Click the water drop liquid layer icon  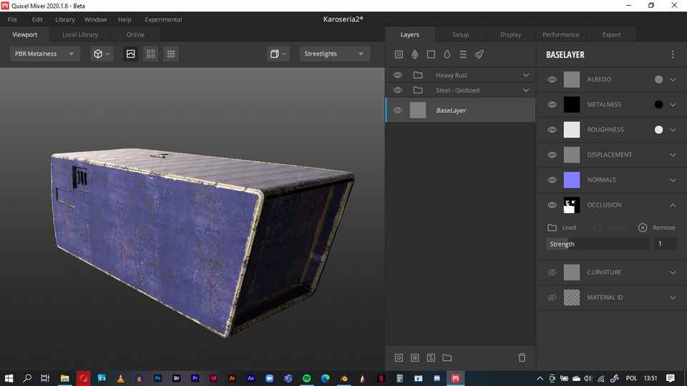tap(447, 54)
